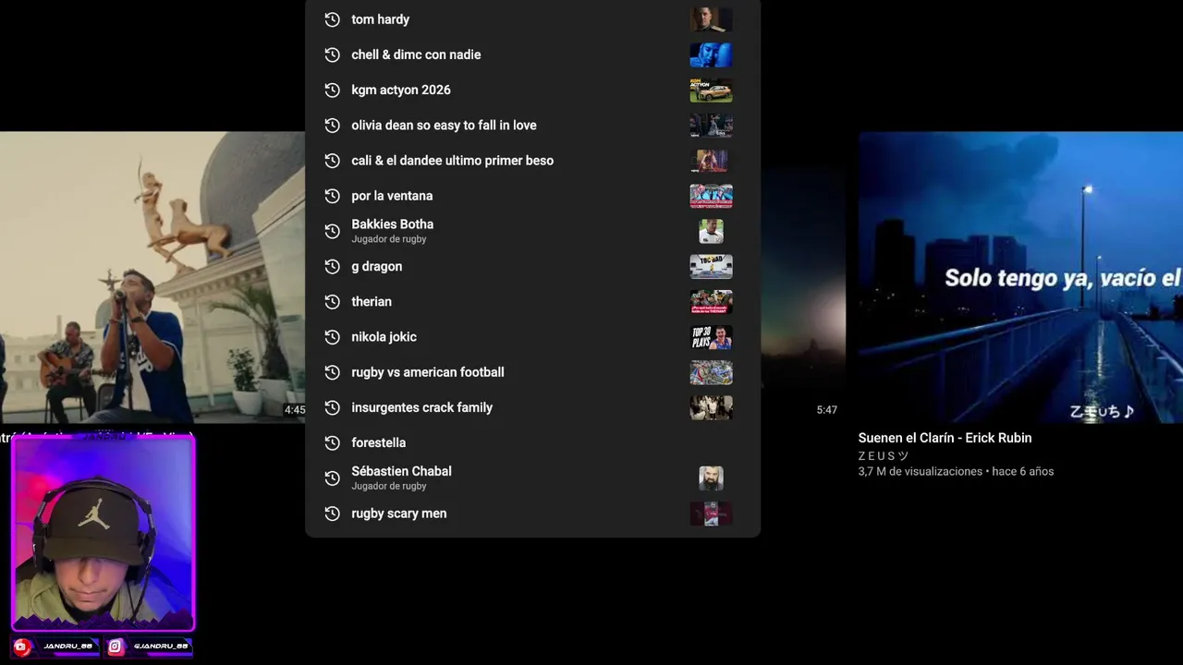Click the Instagram badge in webcam overlay

point(149,647)
